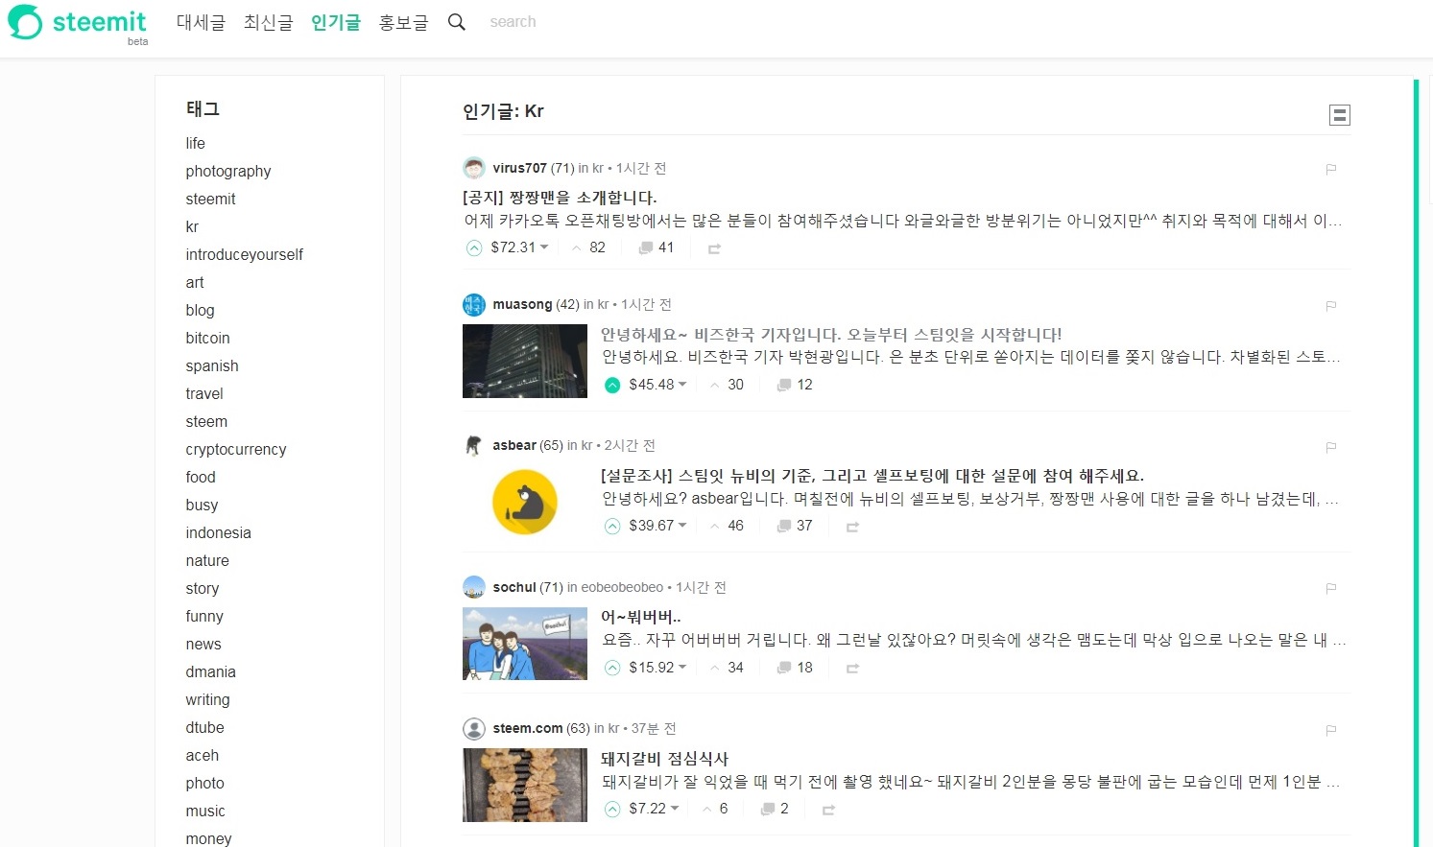The image size is (1433, 847).
Task: Click the flag icon on virus707's post
Action: tap(1330, 169)
